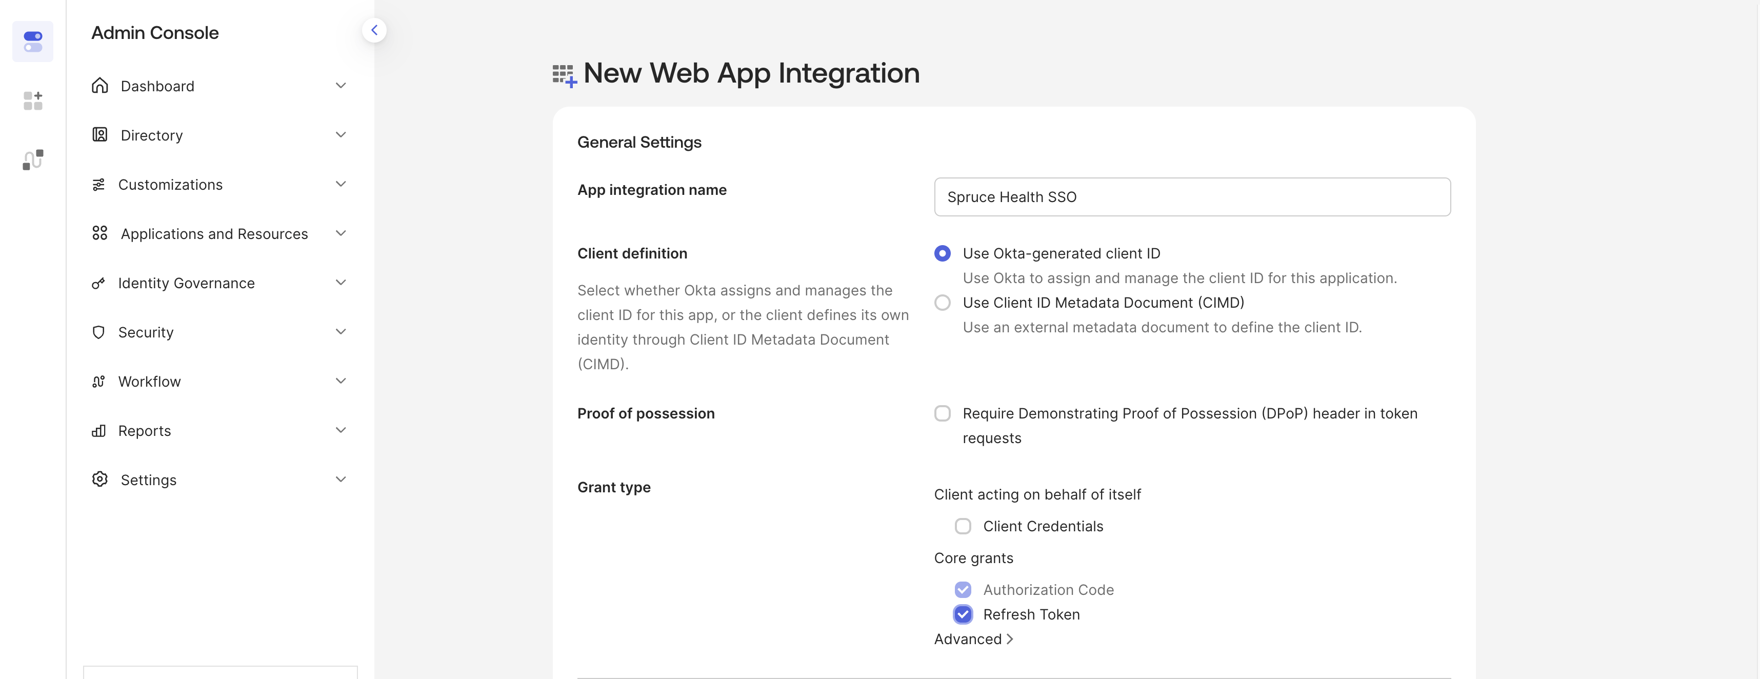Select Use Okta-generated client ID radio
Viewport: 1760px width, 679px height.
pyautogui.click(x=942, y=253)
